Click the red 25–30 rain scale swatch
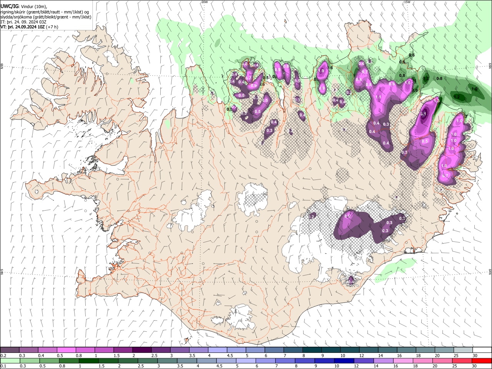 click(462, 361)
